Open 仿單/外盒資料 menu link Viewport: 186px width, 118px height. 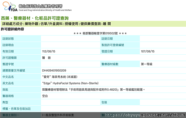51,24
